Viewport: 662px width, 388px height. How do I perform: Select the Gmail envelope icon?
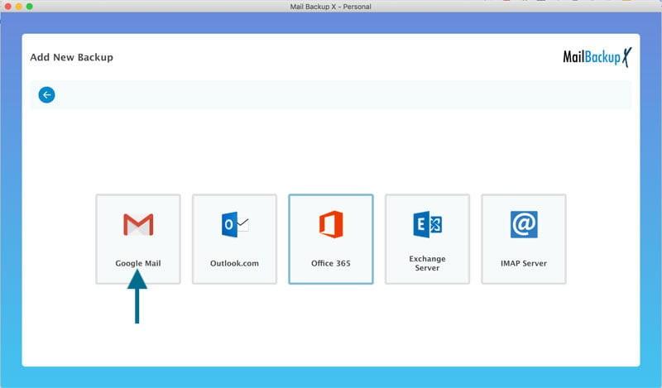click(x=138, y=224)
